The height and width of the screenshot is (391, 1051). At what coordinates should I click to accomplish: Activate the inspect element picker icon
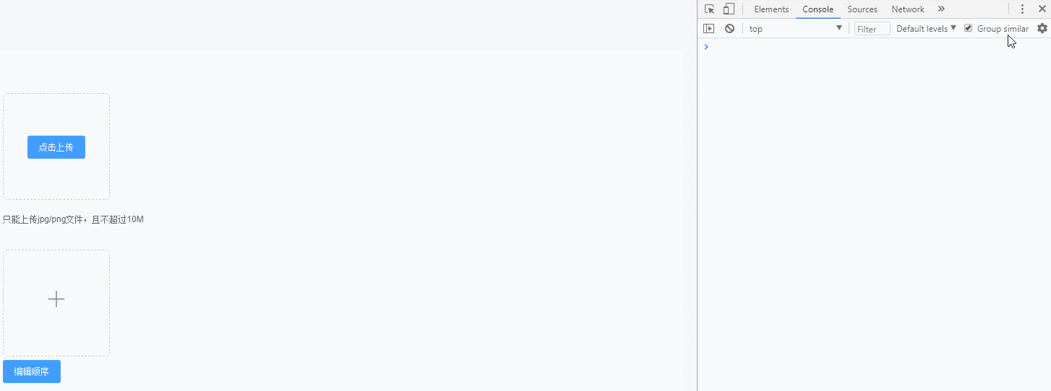(710, 9)
